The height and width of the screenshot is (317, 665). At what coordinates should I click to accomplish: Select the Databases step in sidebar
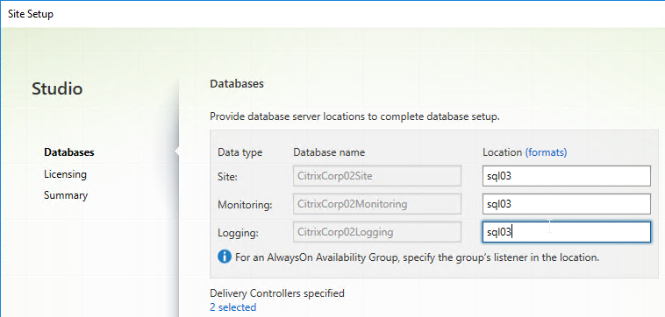click(69, 152)
